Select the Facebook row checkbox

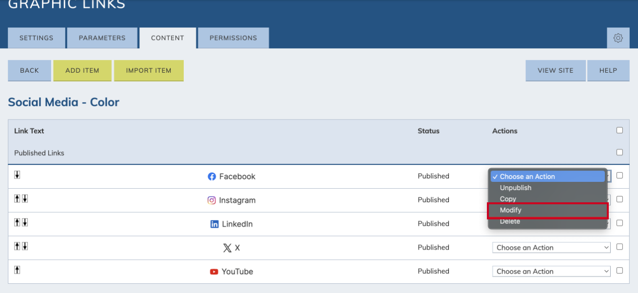(x=619, y=176)
